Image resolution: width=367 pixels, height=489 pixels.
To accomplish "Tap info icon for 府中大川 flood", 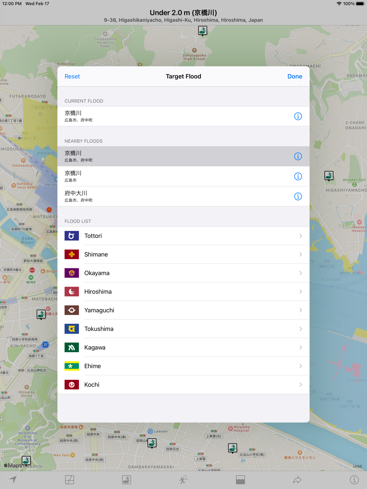I will pyautogui.click(x=298, y=196).
